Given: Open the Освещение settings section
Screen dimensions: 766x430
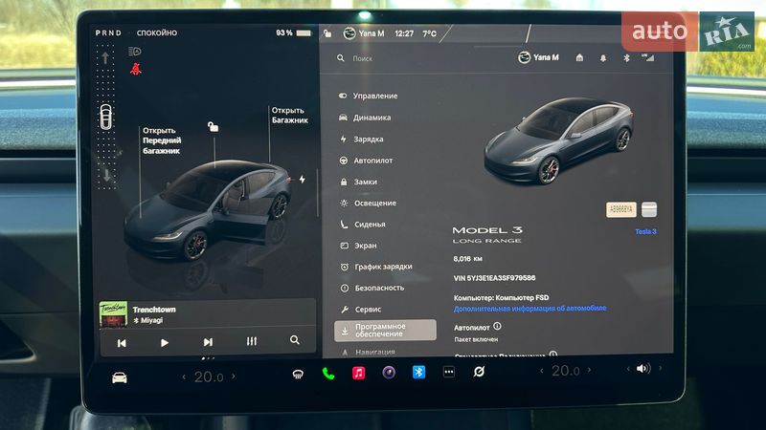Looking at the screenshot, I should (x=368, y=204).
